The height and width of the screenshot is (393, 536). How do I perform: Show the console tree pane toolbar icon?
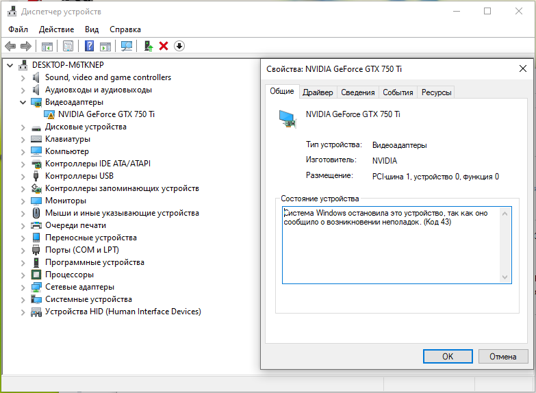click(47, 46)
